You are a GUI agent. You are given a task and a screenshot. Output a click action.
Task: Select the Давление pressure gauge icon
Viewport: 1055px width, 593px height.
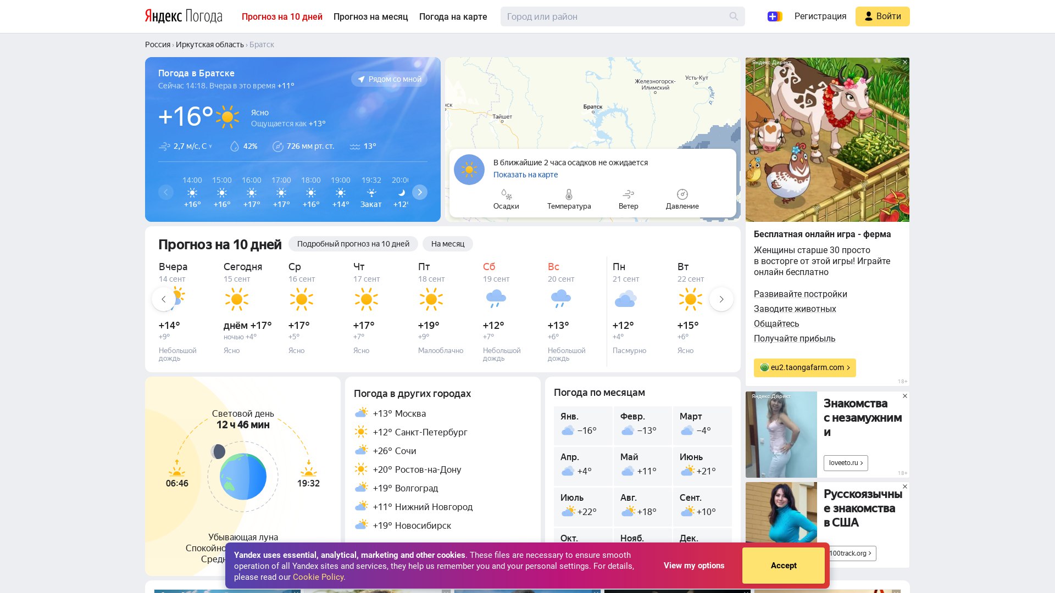tap(682, 195)
